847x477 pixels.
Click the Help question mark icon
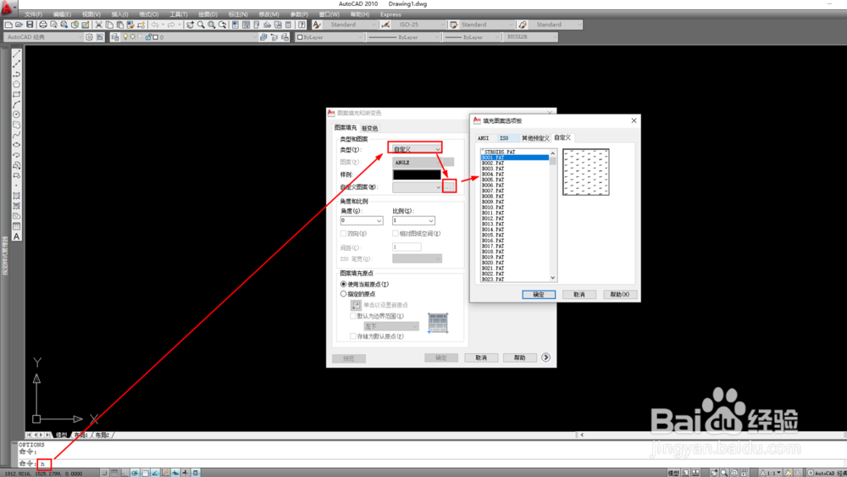[302, 25]
